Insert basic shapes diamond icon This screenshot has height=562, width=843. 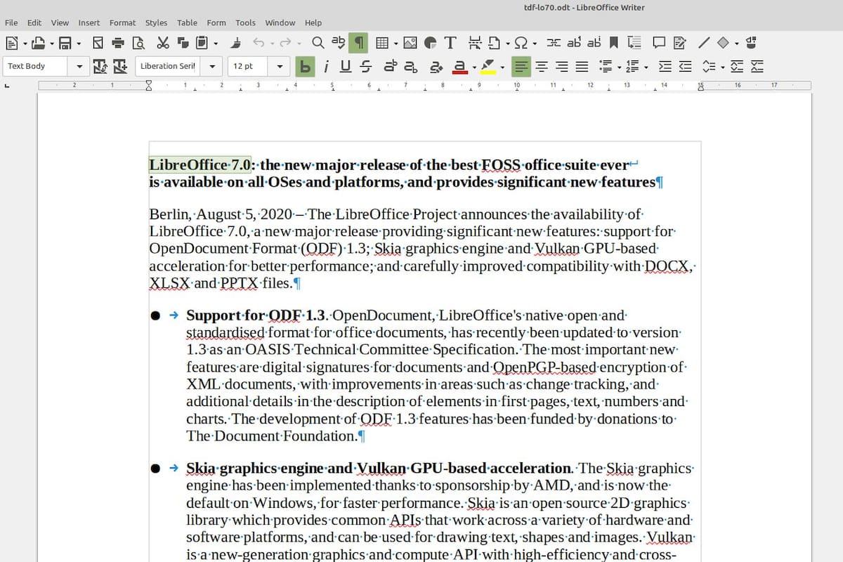click(x=723, y=43)
